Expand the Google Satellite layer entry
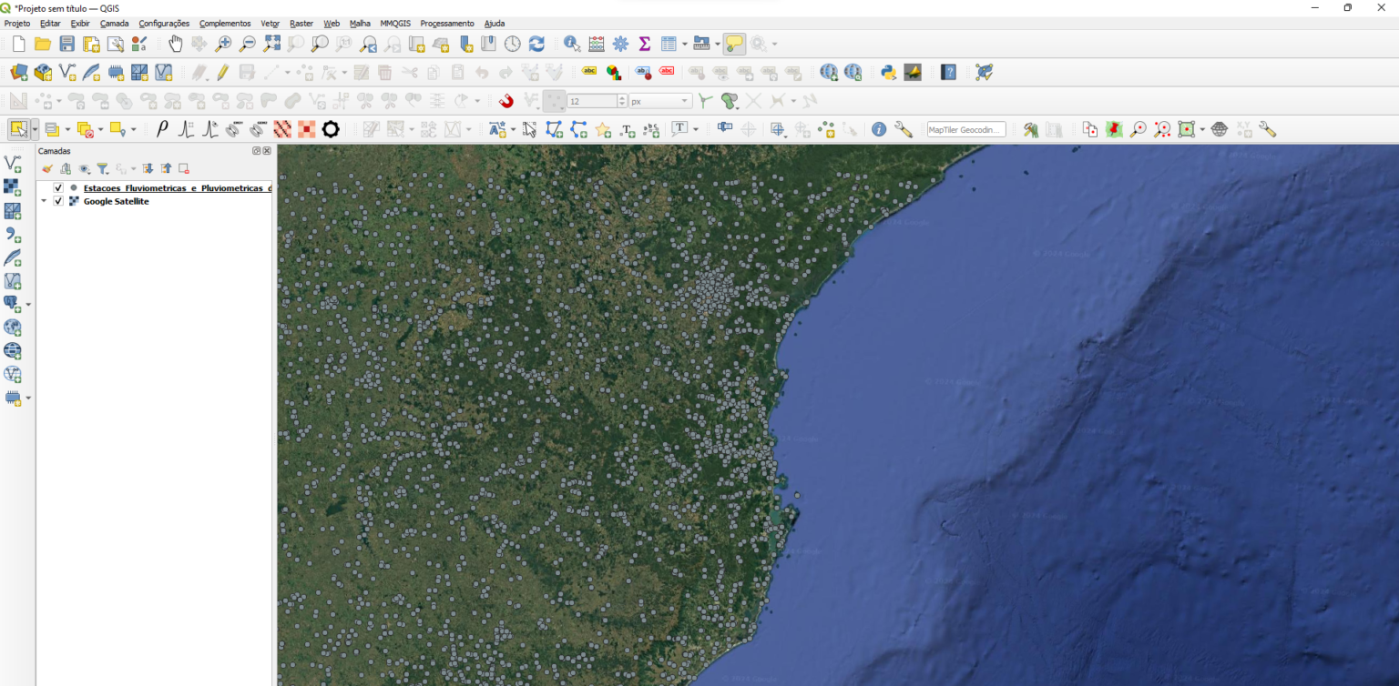This screenshot has height=686, width=1399. (44, 201)
